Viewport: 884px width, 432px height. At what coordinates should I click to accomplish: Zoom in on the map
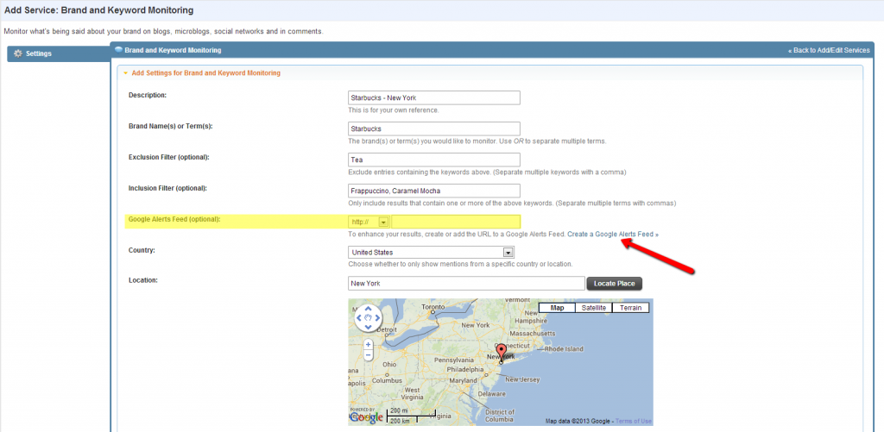368,344
